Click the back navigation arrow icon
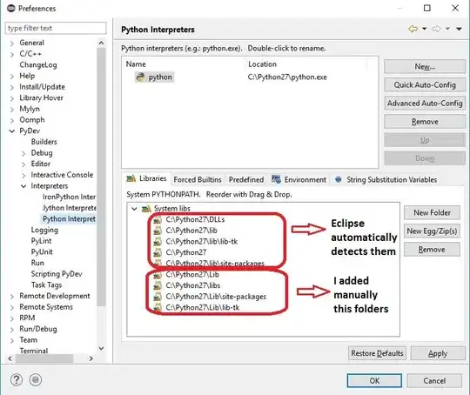Image resolution: width=470 pixels, height=395 pixels. coord(413,29)
